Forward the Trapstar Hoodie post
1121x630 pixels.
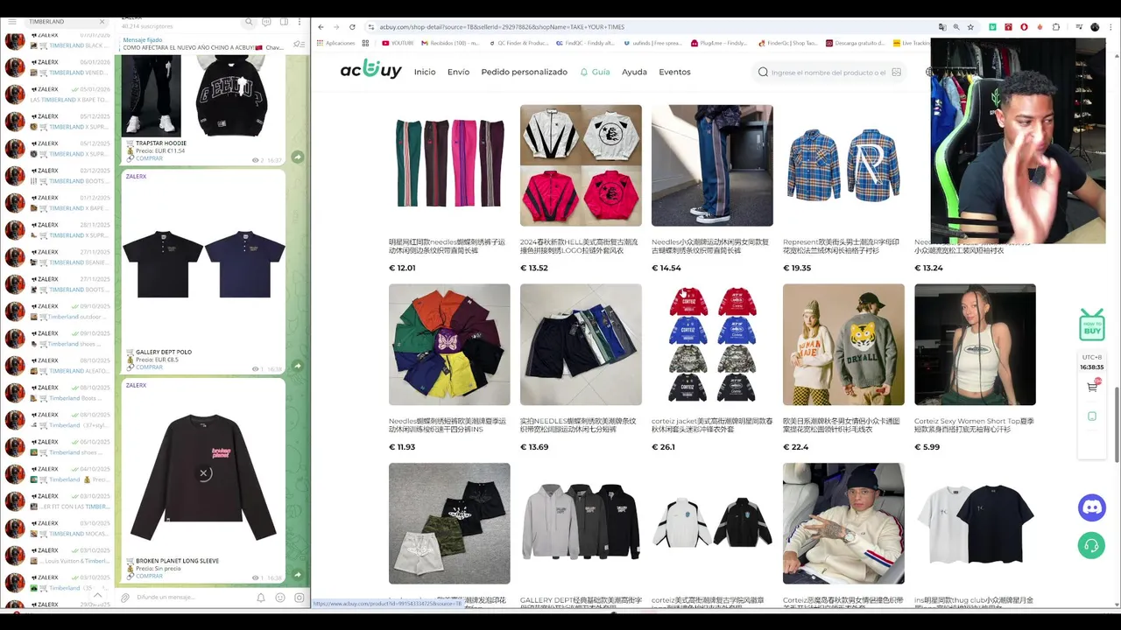point(298,157)
